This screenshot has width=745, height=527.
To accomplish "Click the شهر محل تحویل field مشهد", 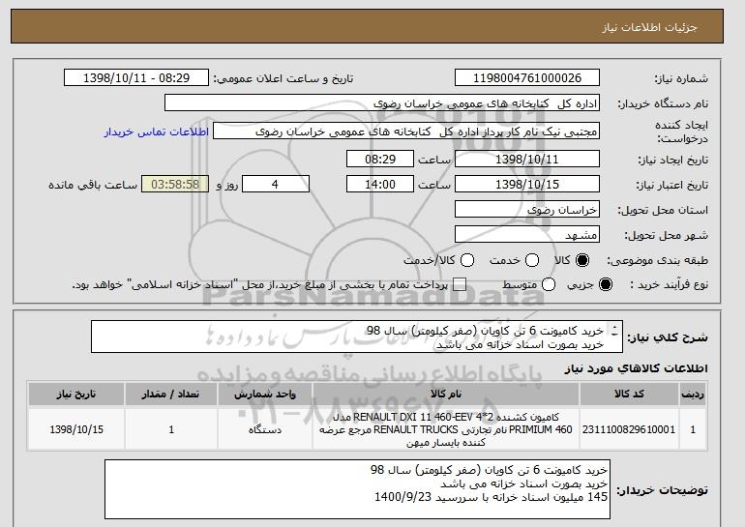I will (x=527, y=235).
